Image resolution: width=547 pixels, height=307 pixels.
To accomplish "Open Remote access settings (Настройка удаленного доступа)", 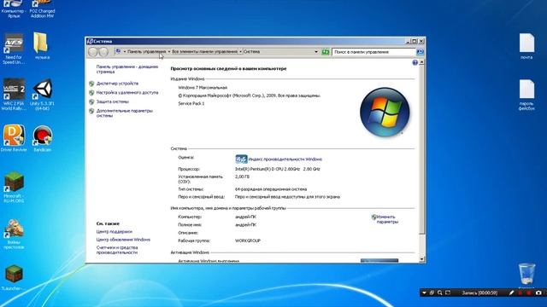I will [127, 93].
